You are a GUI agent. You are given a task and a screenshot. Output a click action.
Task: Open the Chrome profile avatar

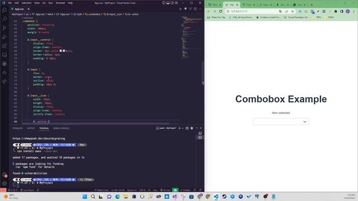point(348,11)
